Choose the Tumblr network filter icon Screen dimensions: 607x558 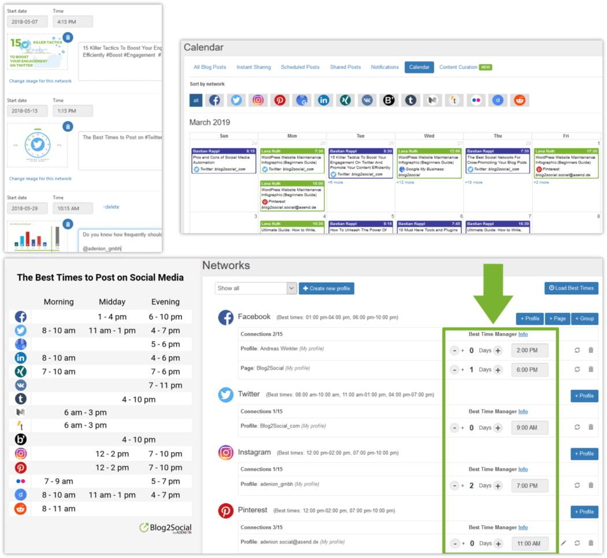[x=410, y=100]
